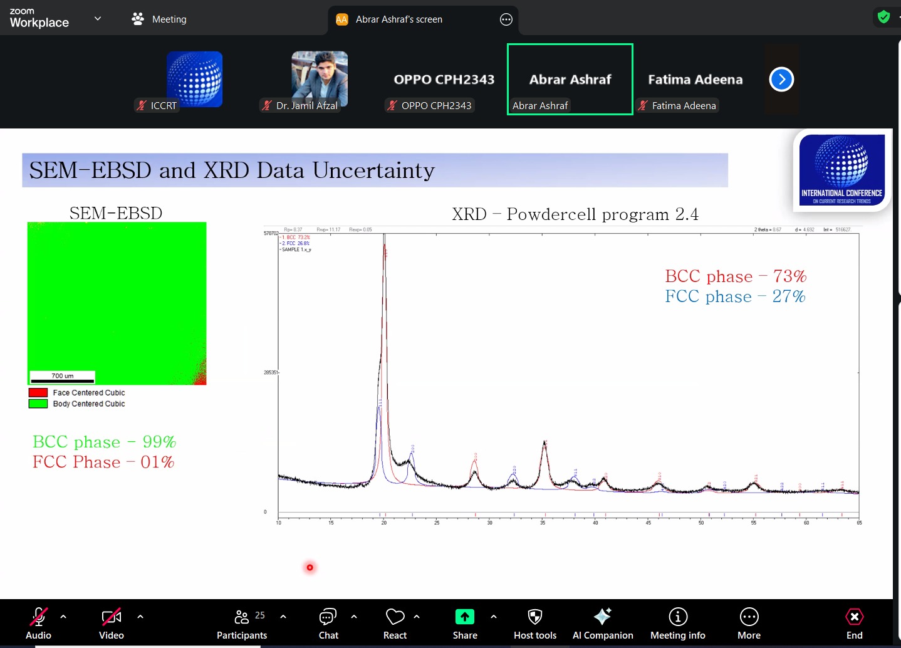901x648 pixels.
Task: Show next participants with blue arrow
Action: coord(781,79)
